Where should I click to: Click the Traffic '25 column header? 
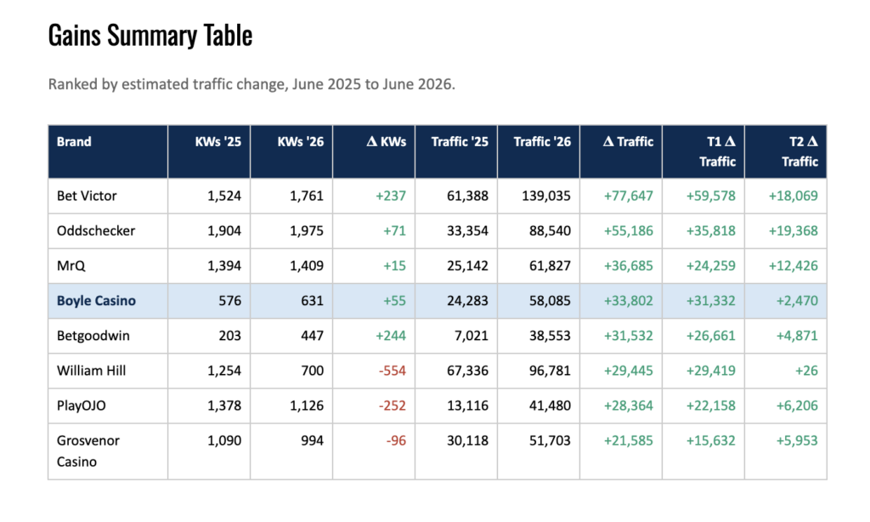(x=460, y=142)
